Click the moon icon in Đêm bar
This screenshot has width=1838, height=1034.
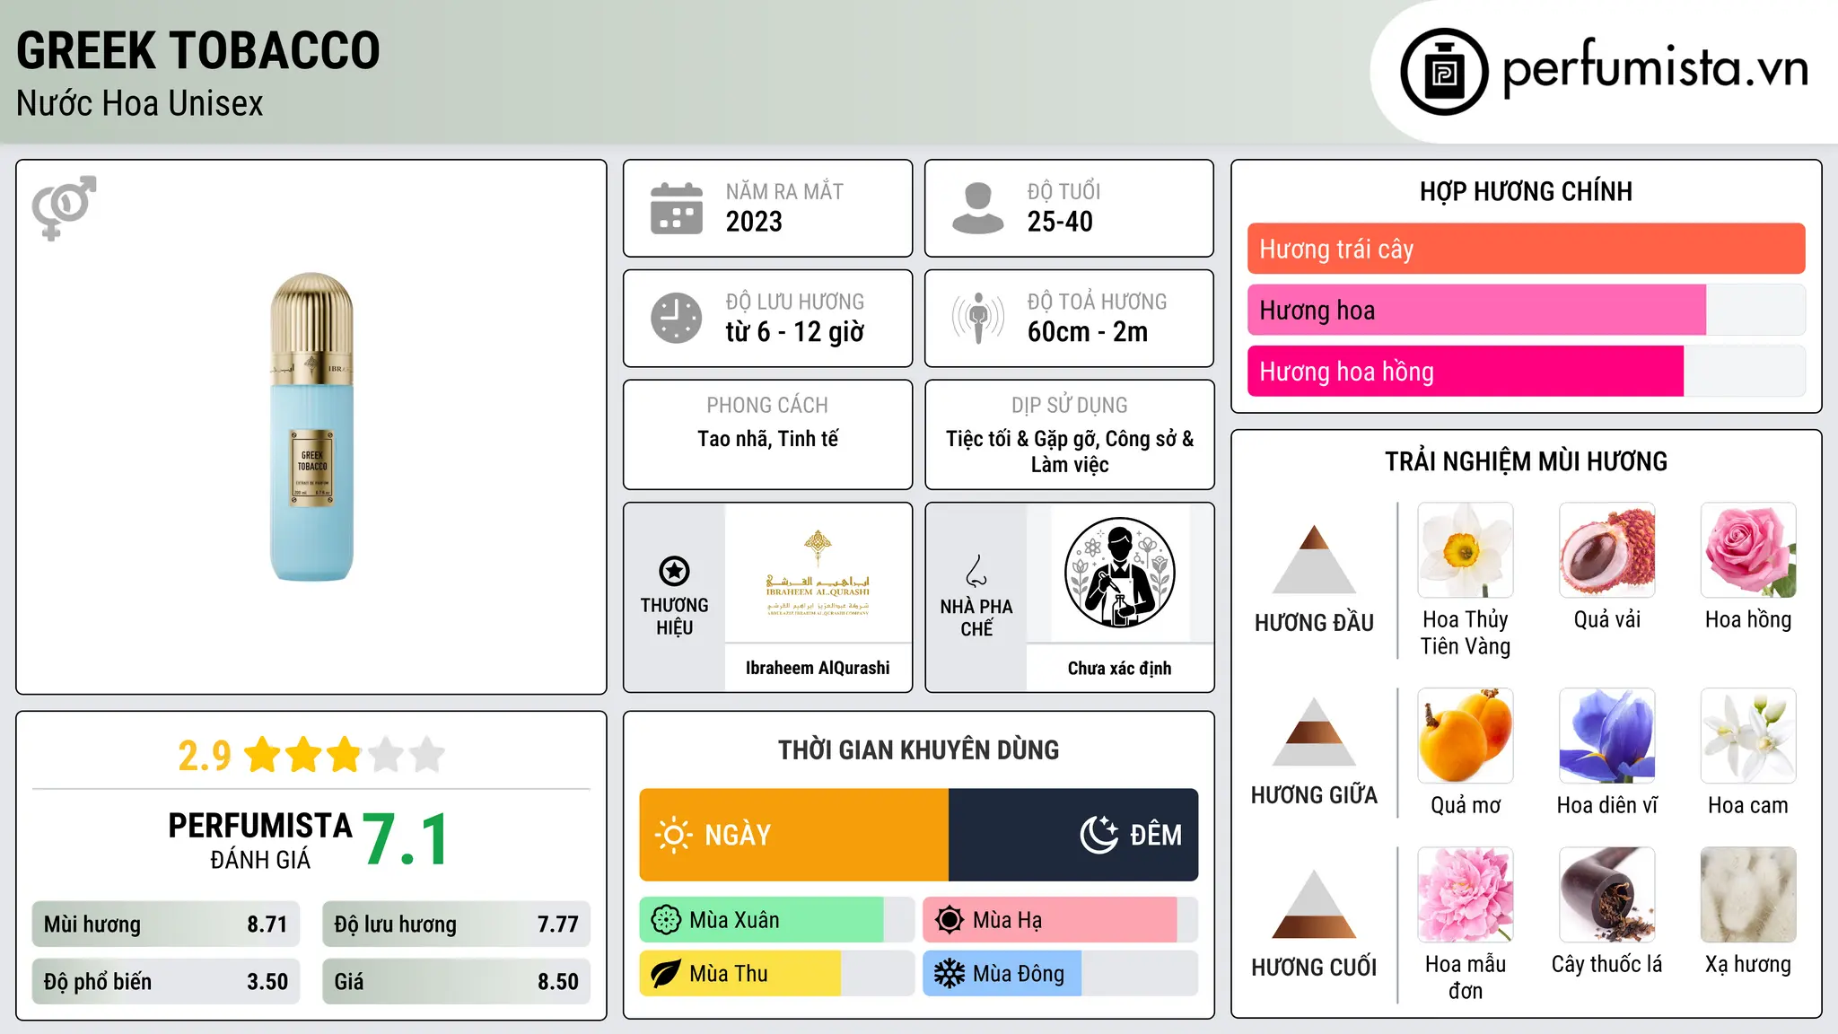[1098, 835]
